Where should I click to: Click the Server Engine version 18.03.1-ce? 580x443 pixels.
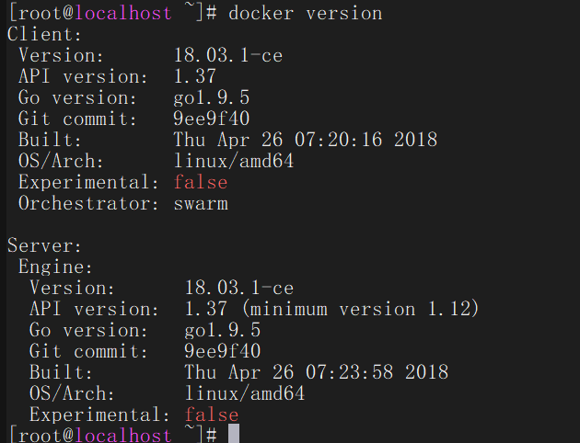click(239, 288)
